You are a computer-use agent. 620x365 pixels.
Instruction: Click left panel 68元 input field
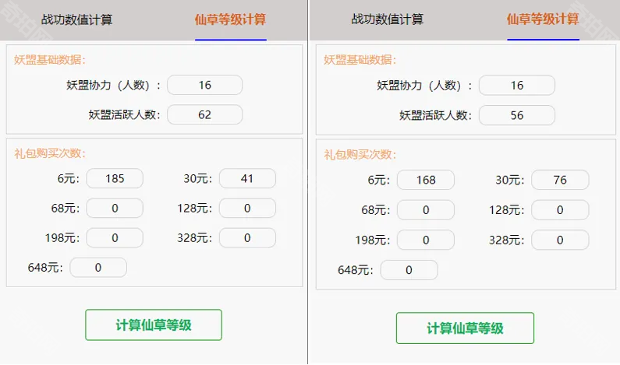click(x=115, y=208)
